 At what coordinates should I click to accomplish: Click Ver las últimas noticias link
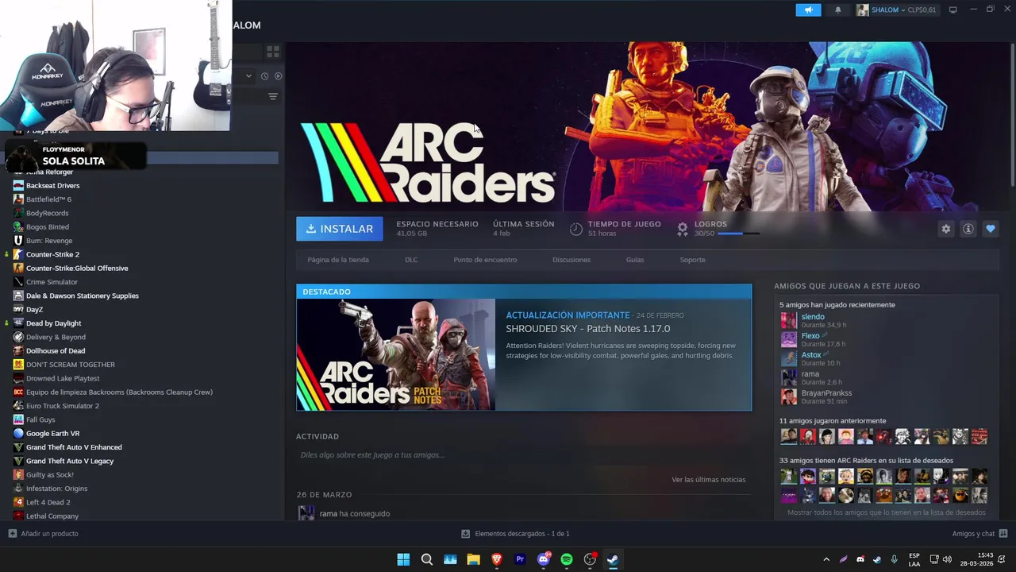[x=709, y=480]
